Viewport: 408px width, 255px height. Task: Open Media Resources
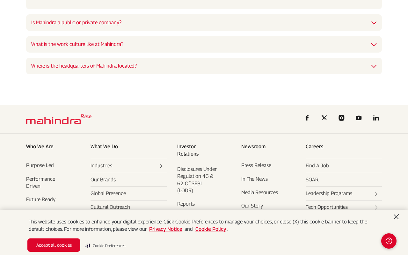point(259,193)
